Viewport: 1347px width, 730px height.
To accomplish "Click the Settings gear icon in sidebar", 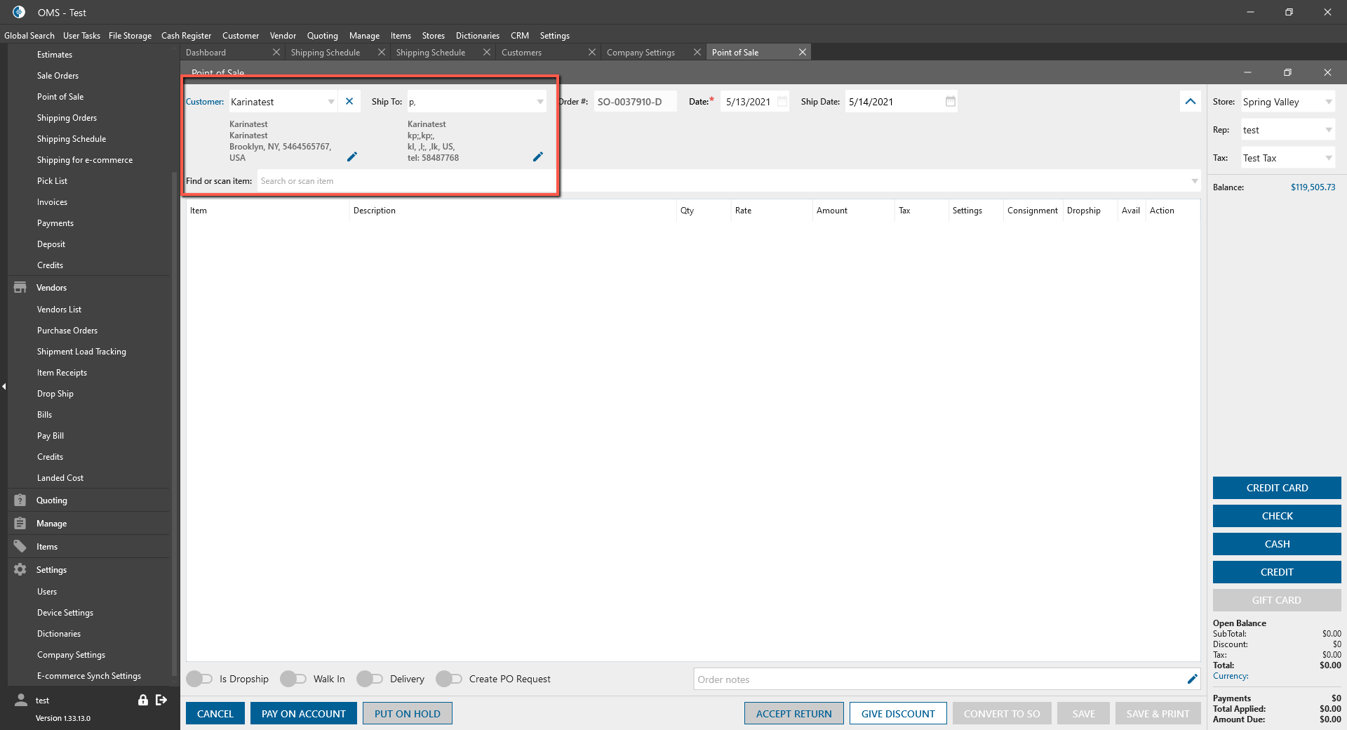I will (x=20, y=570).
